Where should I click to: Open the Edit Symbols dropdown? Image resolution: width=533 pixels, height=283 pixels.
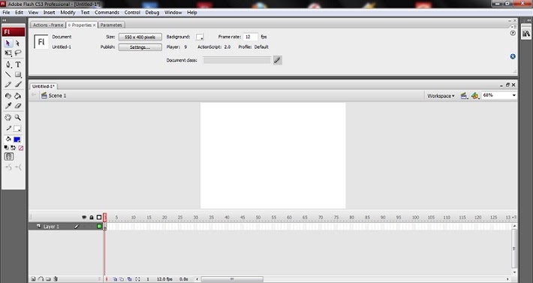click(475, 96)
